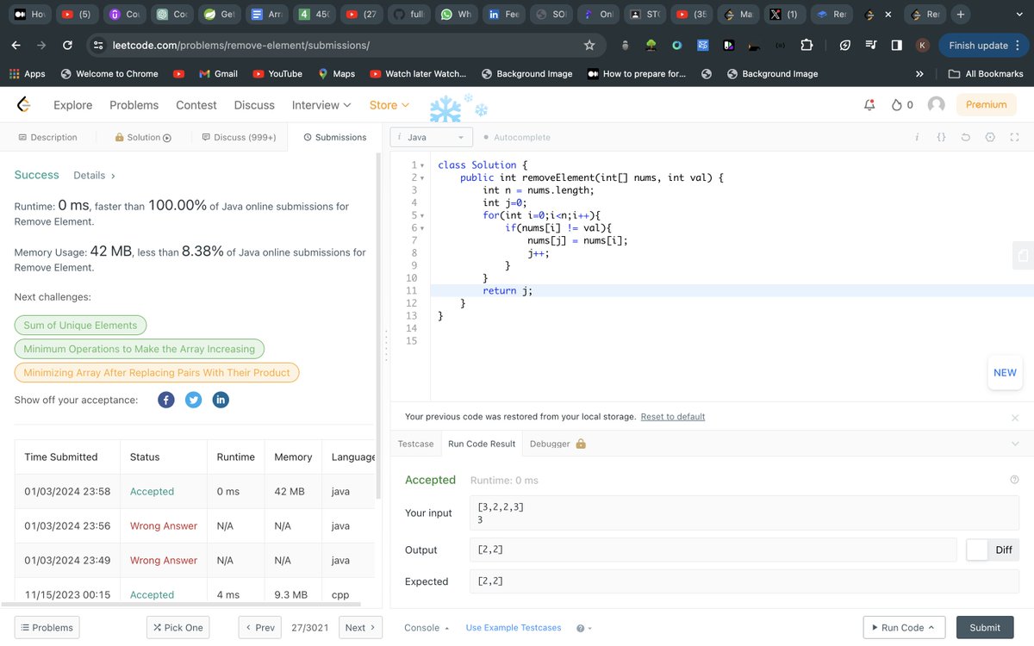This screenshot has height=646, width=1034.
Task: Open the Sum of Unique Elements challenge
Action: coord(80,326)
